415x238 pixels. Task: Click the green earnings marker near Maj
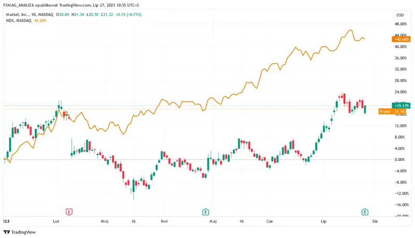pyautogui.click(x=205, y=212)
